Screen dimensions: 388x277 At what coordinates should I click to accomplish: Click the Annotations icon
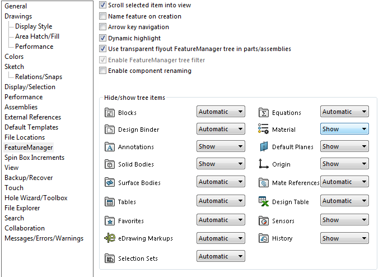point(110,147)
